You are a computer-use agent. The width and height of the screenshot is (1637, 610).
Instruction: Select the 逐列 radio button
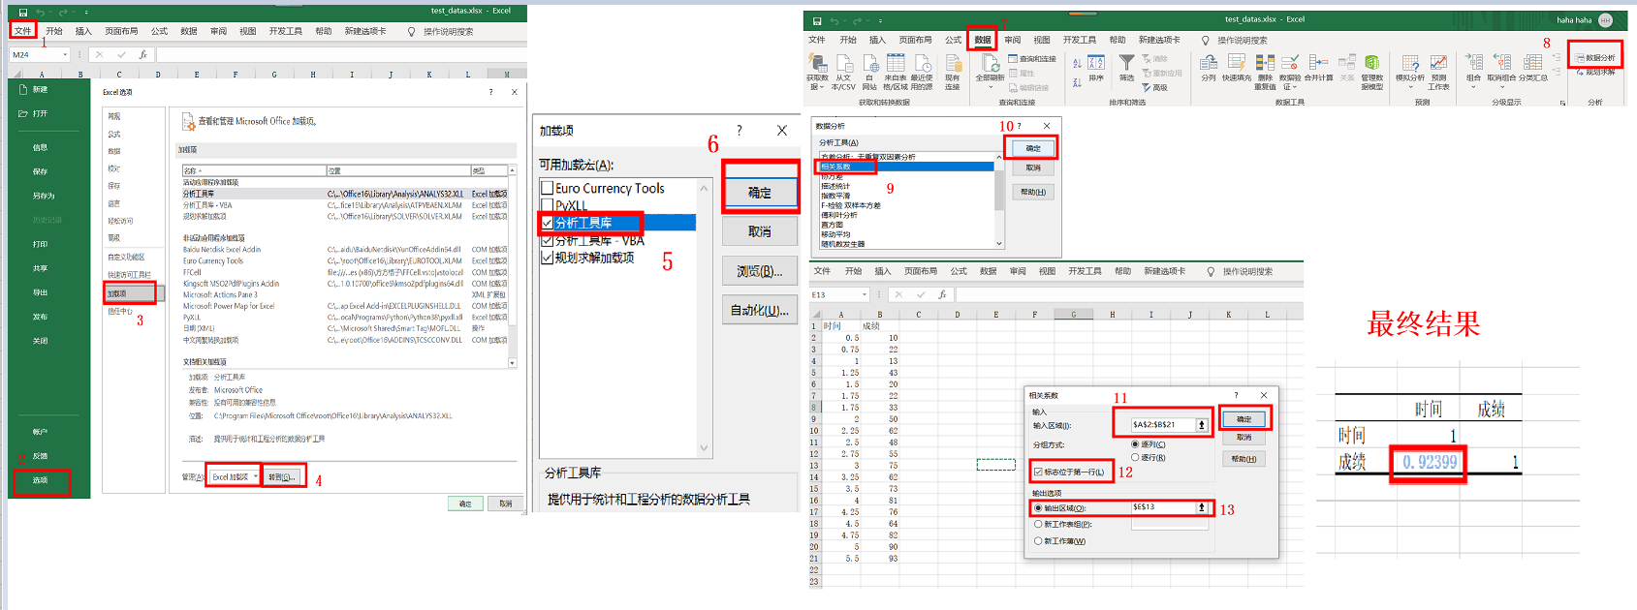1135,444
